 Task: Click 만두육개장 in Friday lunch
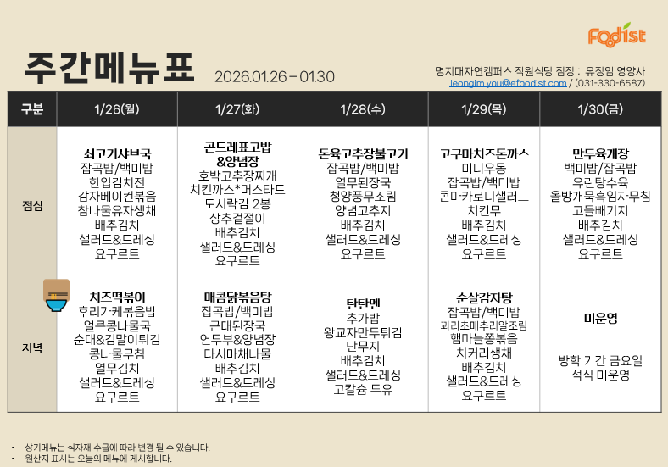(x=599, y=153)
